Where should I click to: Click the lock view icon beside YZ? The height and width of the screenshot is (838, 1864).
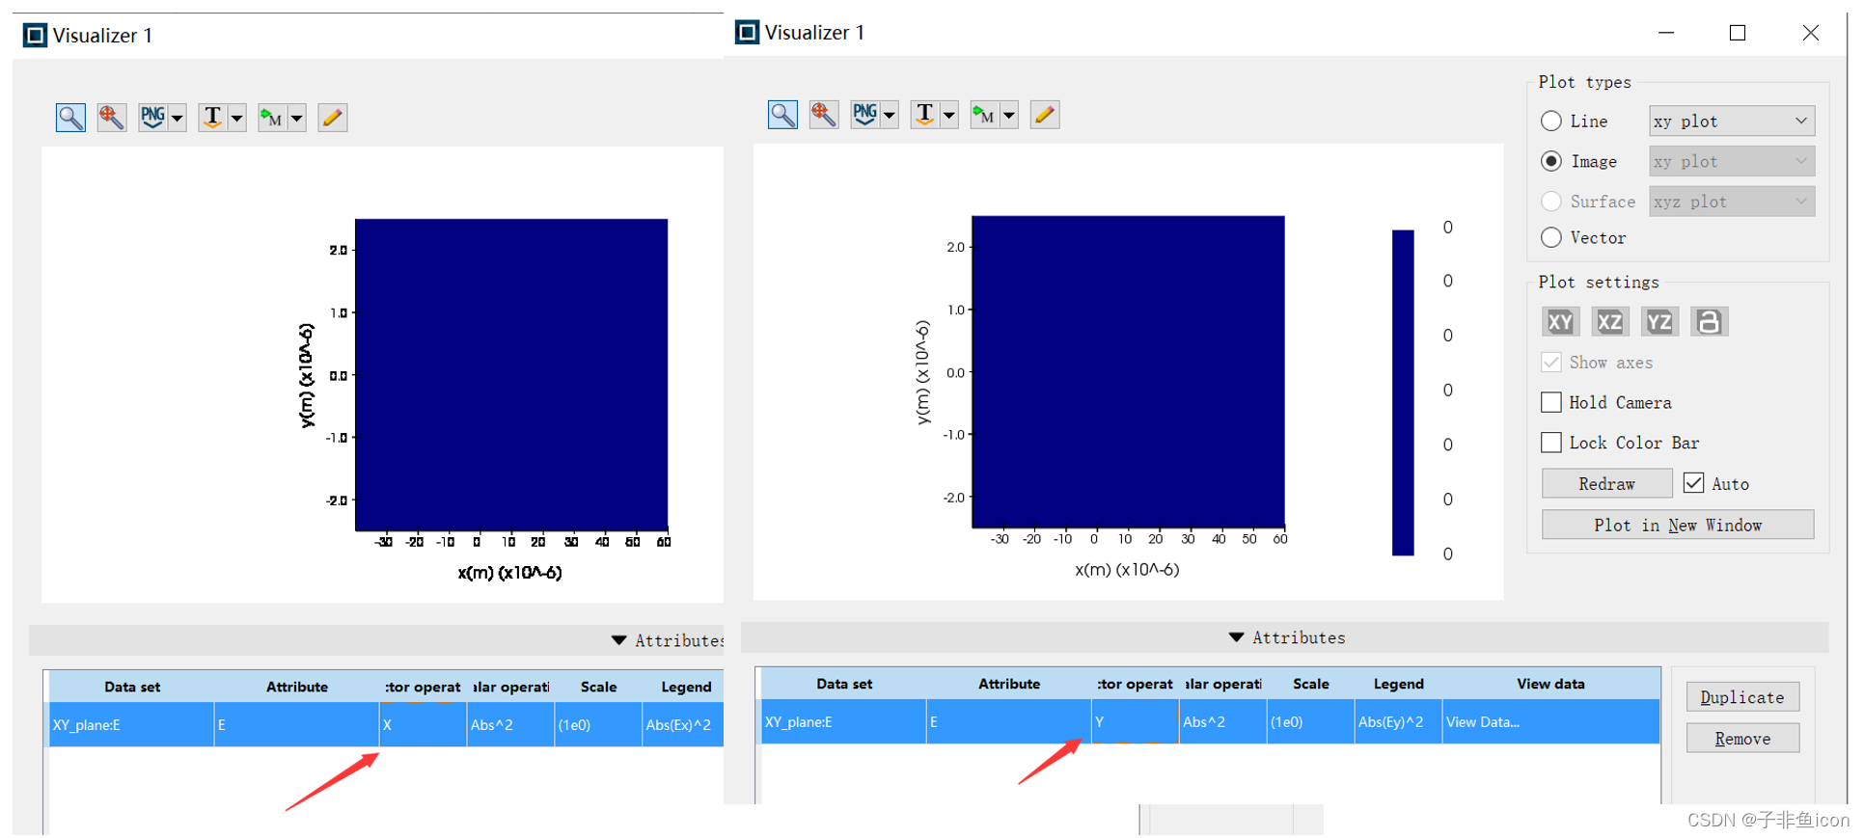1709,322
